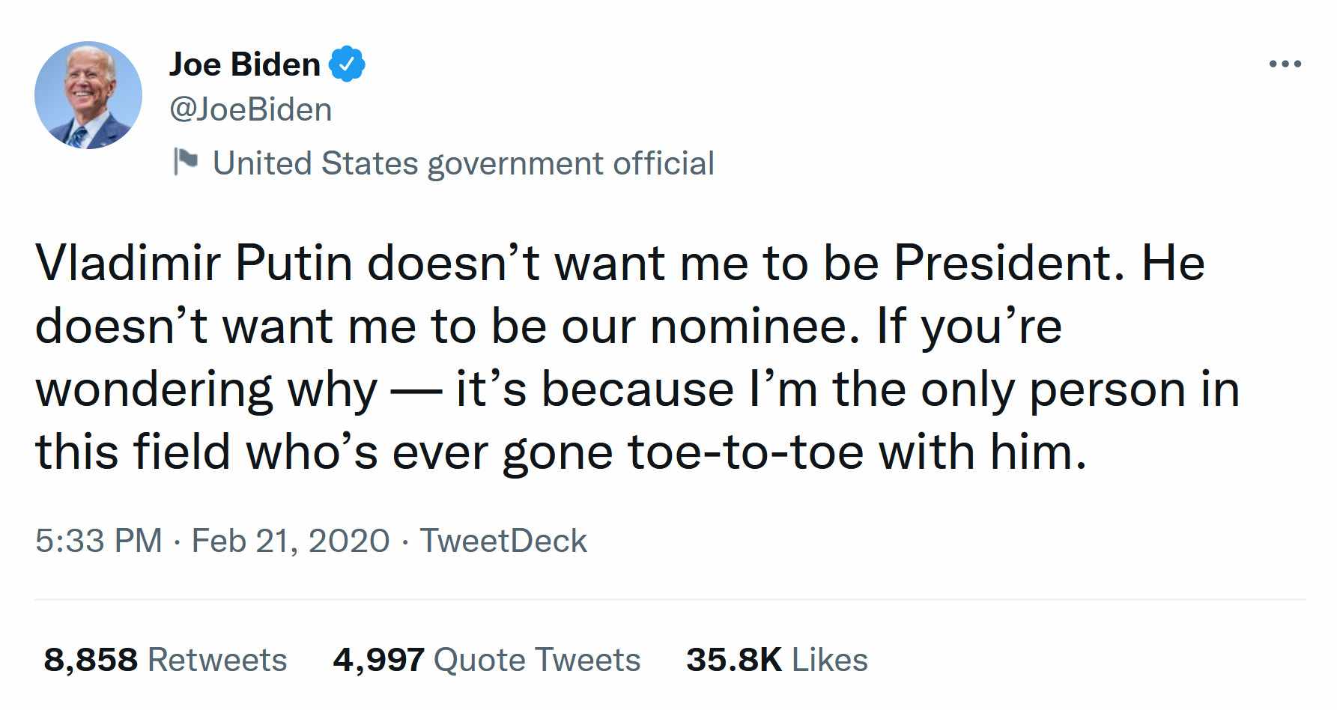1337x710 pixels.
Task: Open the three-dot more options menu
Action: (x=1285, y=64)
